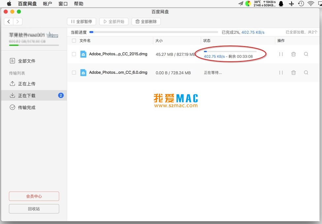The image size is (322, 224).
Task: Open the QQ penguin icon in menu bar
Action: tap(281, 4)
